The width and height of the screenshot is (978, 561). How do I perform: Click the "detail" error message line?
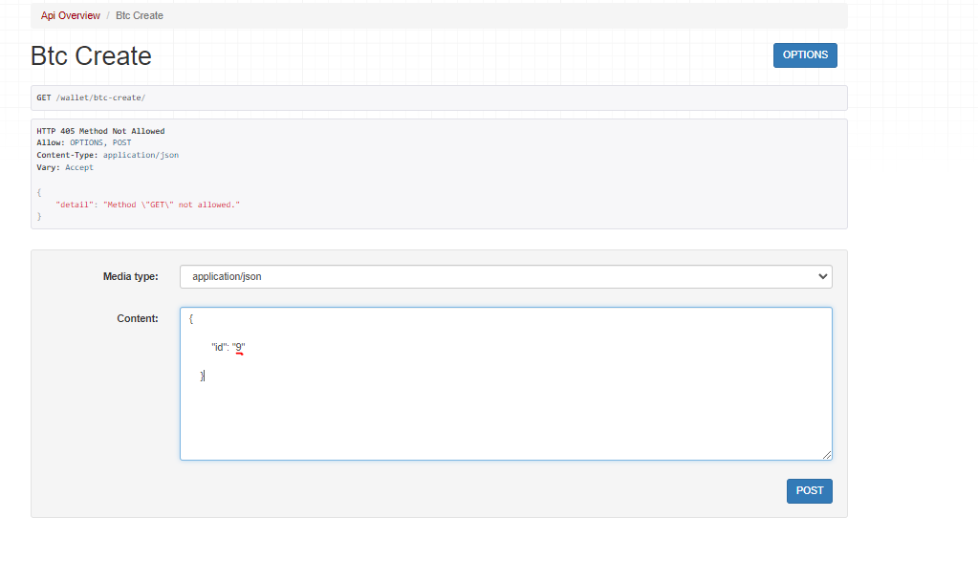(x=148, y=205)
